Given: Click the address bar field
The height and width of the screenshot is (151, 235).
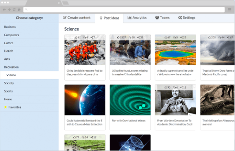Looking at the screenshot, I should click(x=124, y=9).
